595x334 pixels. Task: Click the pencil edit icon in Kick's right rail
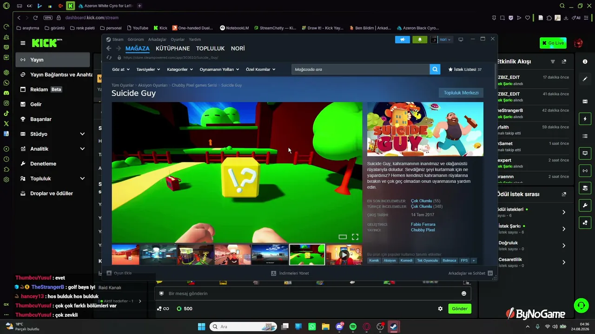[585, 79]
